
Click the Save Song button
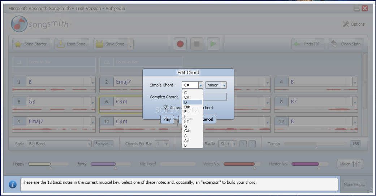(x=111, y=44)
